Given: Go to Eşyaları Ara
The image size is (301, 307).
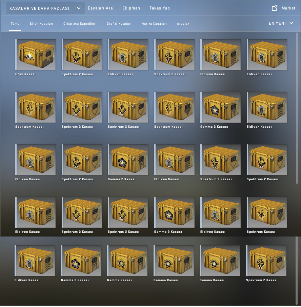Looking at the screenshot, I should [100, 8].
